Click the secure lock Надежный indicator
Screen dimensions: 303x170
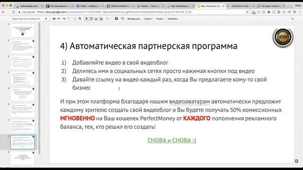(x=27, y=12)
